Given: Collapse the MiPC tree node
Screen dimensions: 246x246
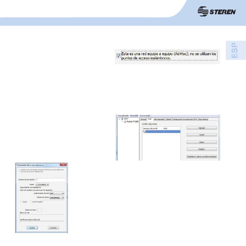Looking at the screenshot, I should [x=119, y=119].
